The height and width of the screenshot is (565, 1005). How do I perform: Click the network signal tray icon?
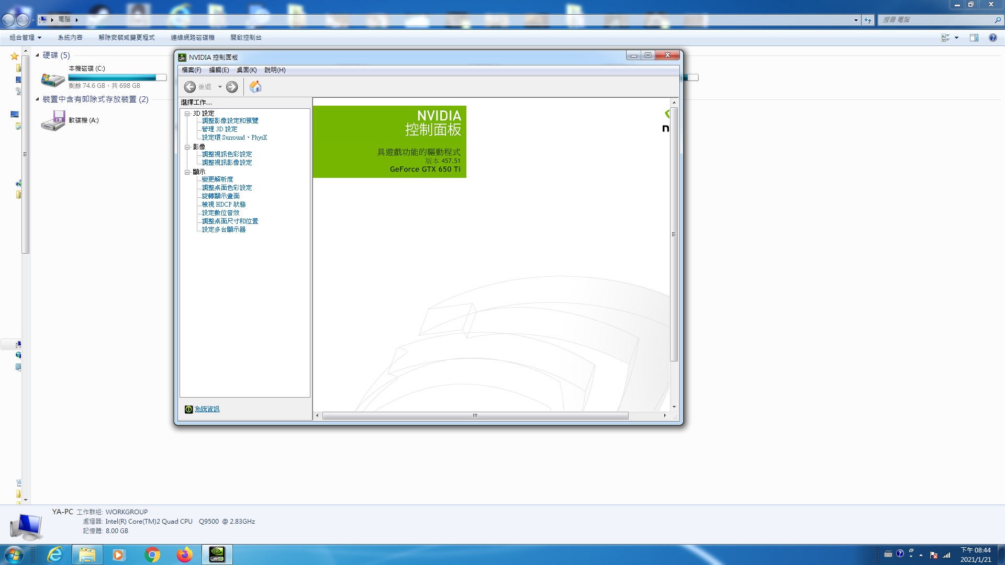click(x=946, y=555)
